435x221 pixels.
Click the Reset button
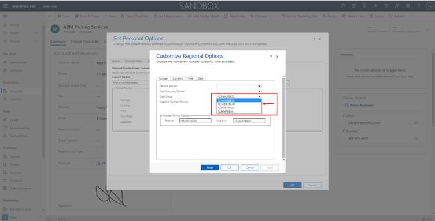click(210, 167)
